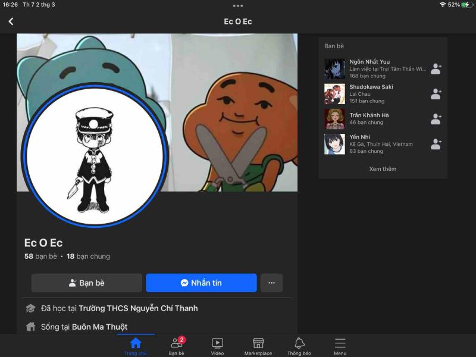
Task: Open Trần Khánh Hà profile name
Action: click(369, 115)
